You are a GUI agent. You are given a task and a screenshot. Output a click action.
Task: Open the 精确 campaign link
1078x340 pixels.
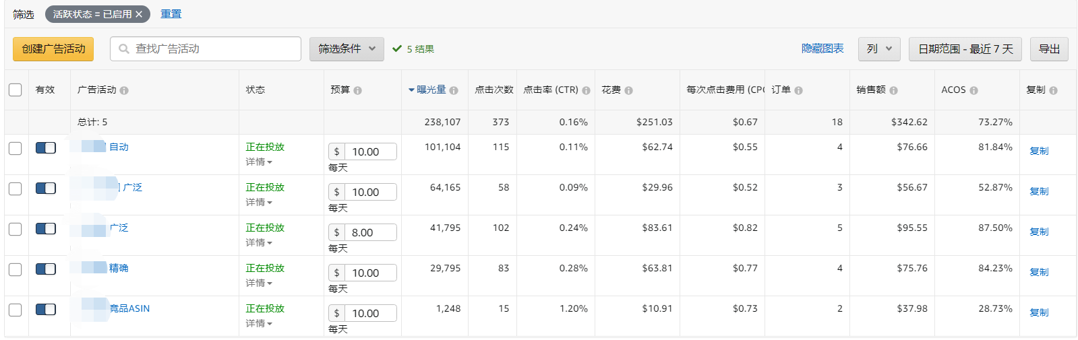click(119, 268)
